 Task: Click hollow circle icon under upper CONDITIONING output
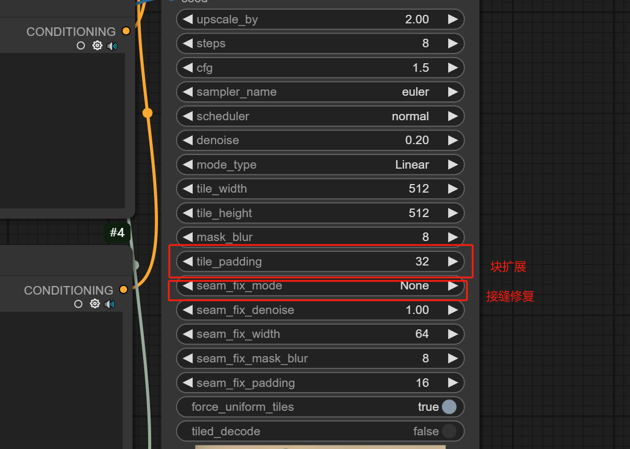coord(81,46)
